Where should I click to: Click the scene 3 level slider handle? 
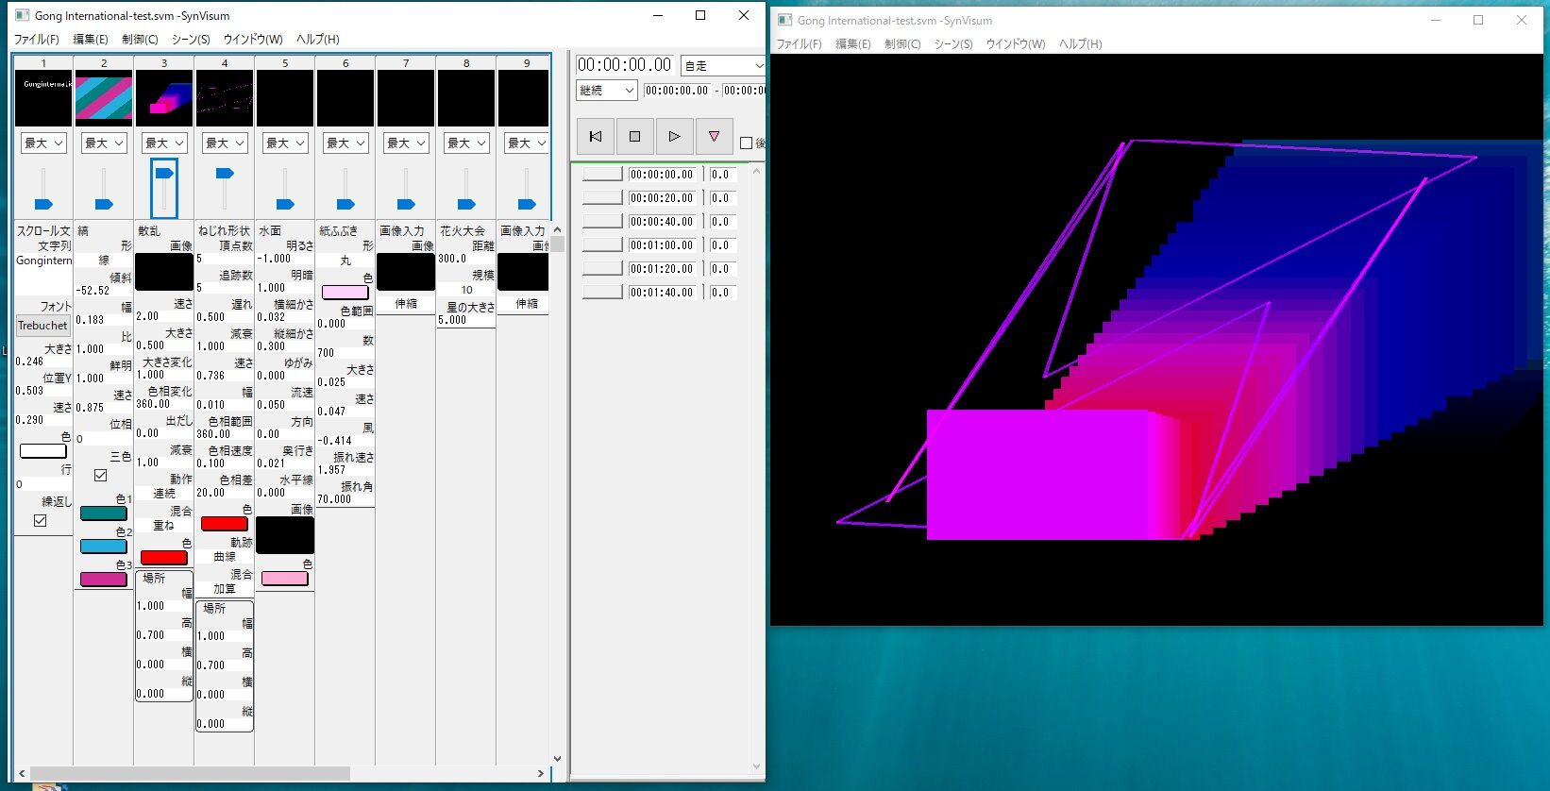(x=164, y=174)
